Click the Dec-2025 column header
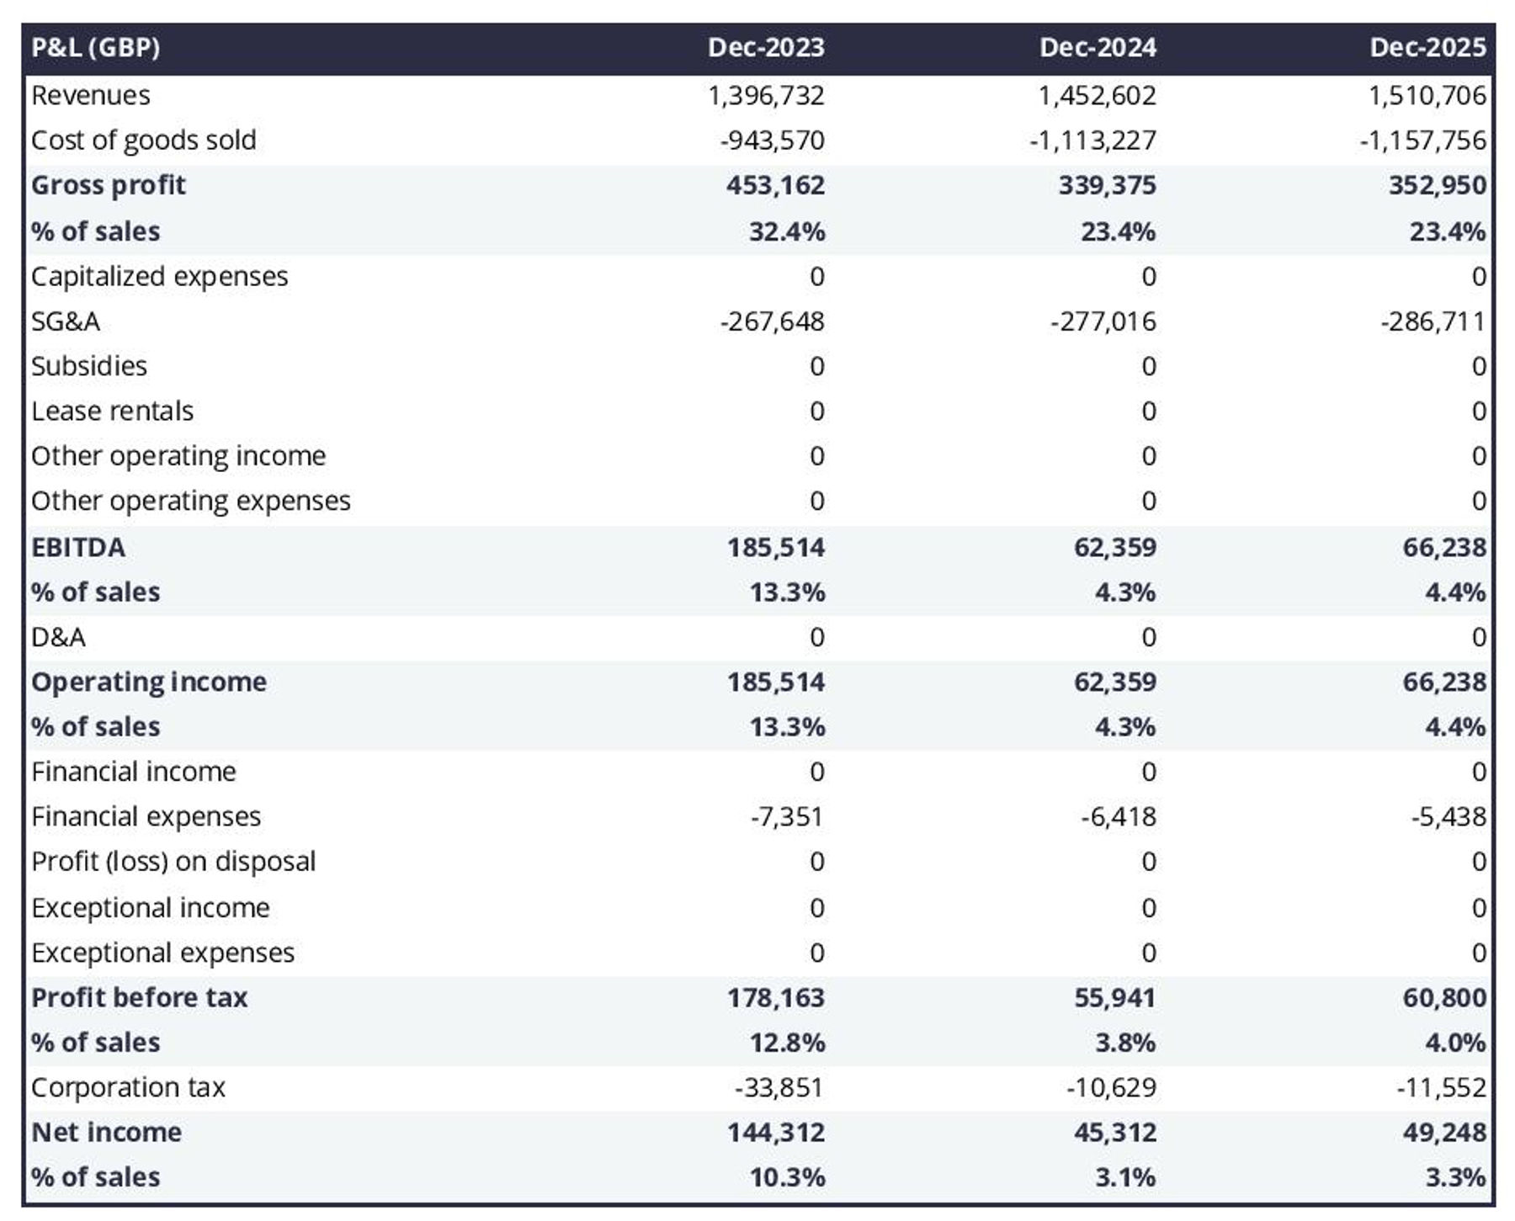The height and width of the screenshot is (1221, 1515). point(1427,47)
